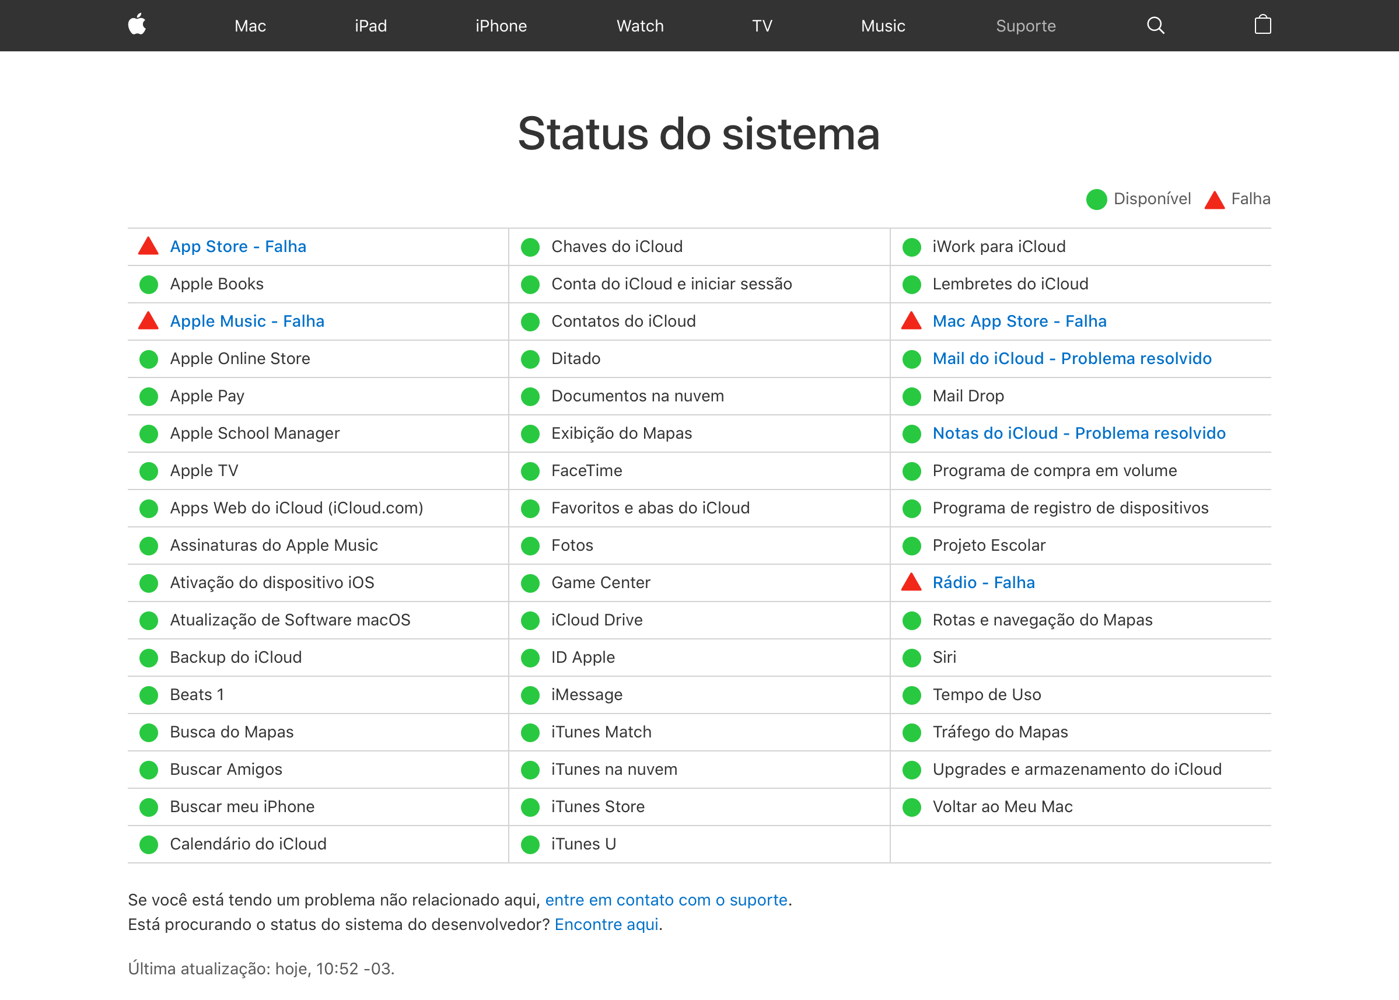Click the red triangle beside Mac App Store

click(x=911, y=321)
